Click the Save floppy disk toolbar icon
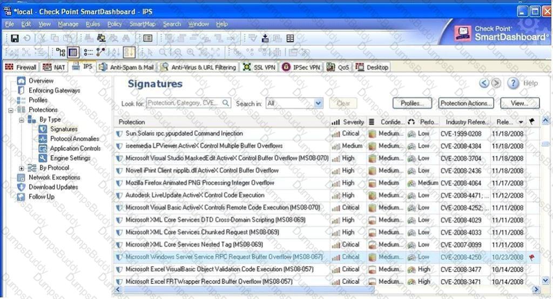This screenshot has height=299, width=553. coord(15,38)
